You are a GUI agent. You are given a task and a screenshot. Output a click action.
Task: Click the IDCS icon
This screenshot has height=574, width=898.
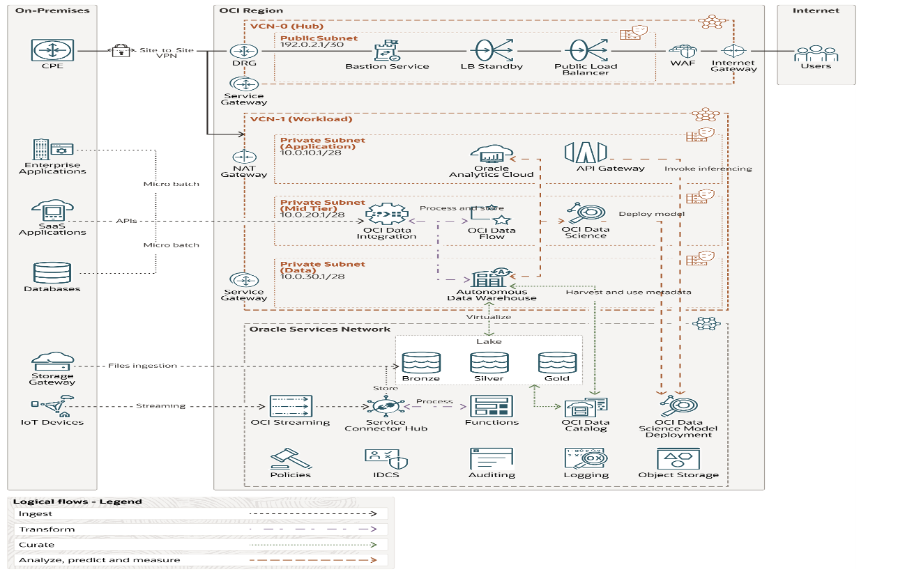[x=386, y=459]
